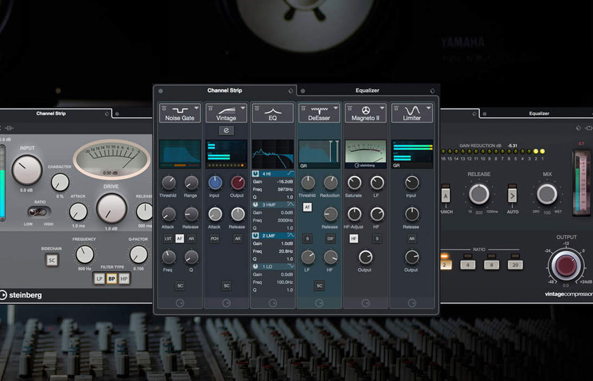Screen dimensions: 593x381
Task: Switch to the center Equalizer tab
Action: (x=367, y=91)
